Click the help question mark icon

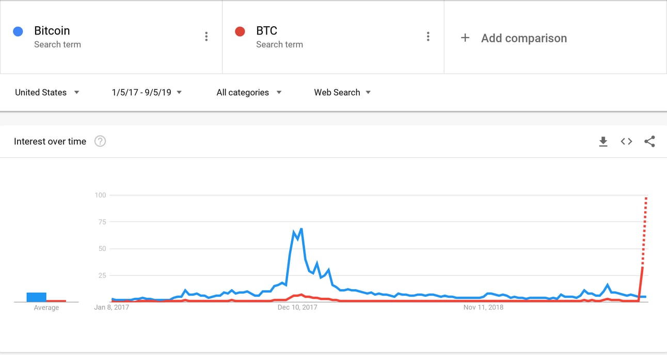click(100, 141)
